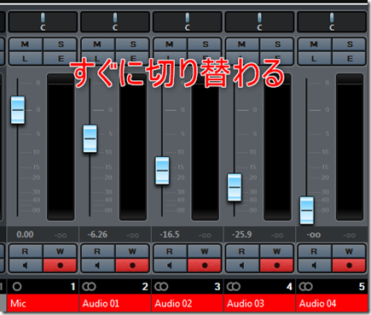Click the Audio 03 volume fader handle
371x315 pixels.
235,187
